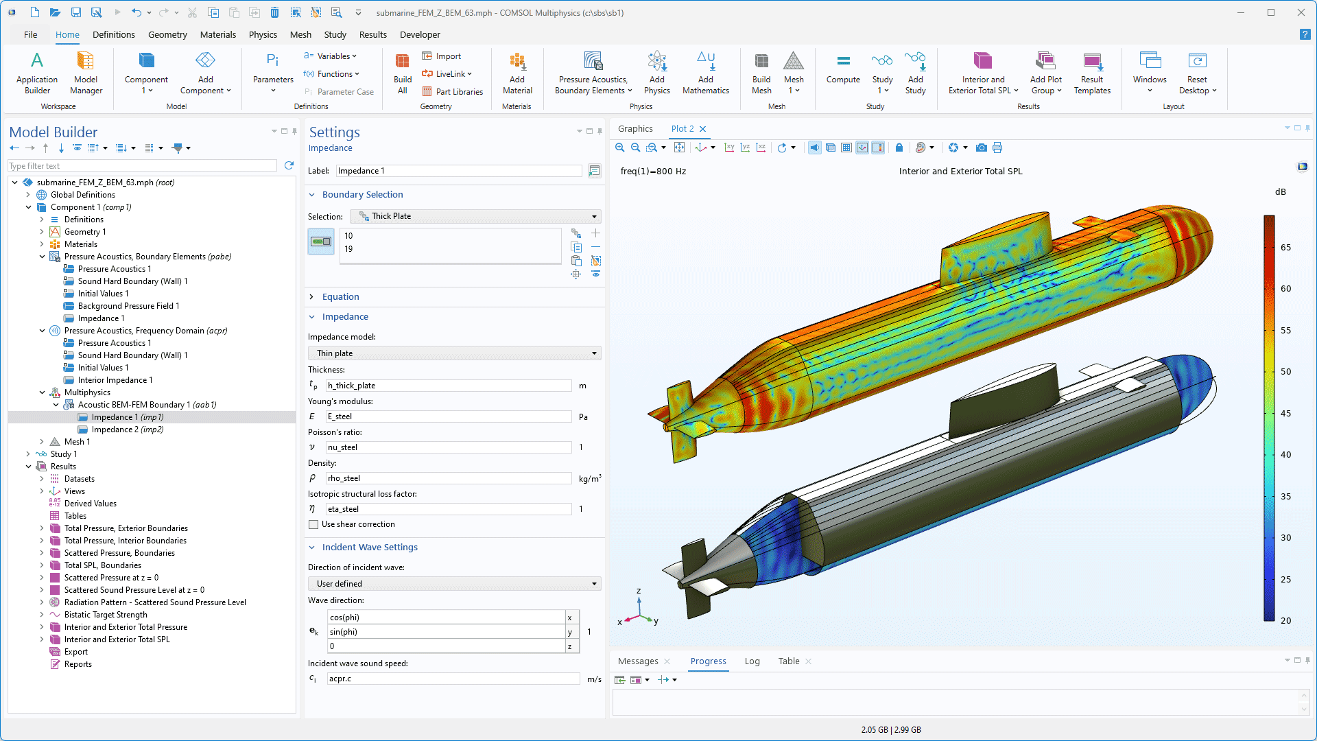Image resolution: width=1317 pixels, height=741 pixels.
Task: Click the Build All geometry button
Action: 403,72
